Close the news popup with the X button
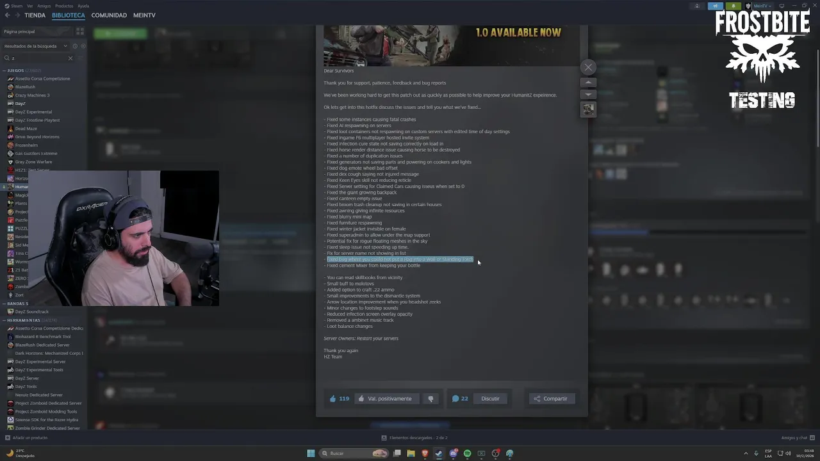 588,67
